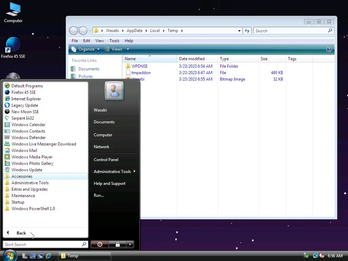Click the power button in Start menu
Viewport: 348px width, 261px height.
coord(100,244)
